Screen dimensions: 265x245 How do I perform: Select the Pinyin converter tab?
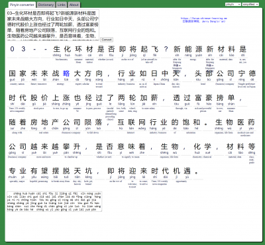click(x=22, y=5)
